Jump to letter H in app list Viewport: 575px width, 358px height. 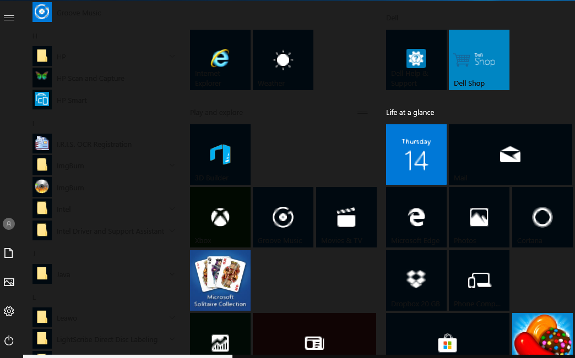click(35, 36)
